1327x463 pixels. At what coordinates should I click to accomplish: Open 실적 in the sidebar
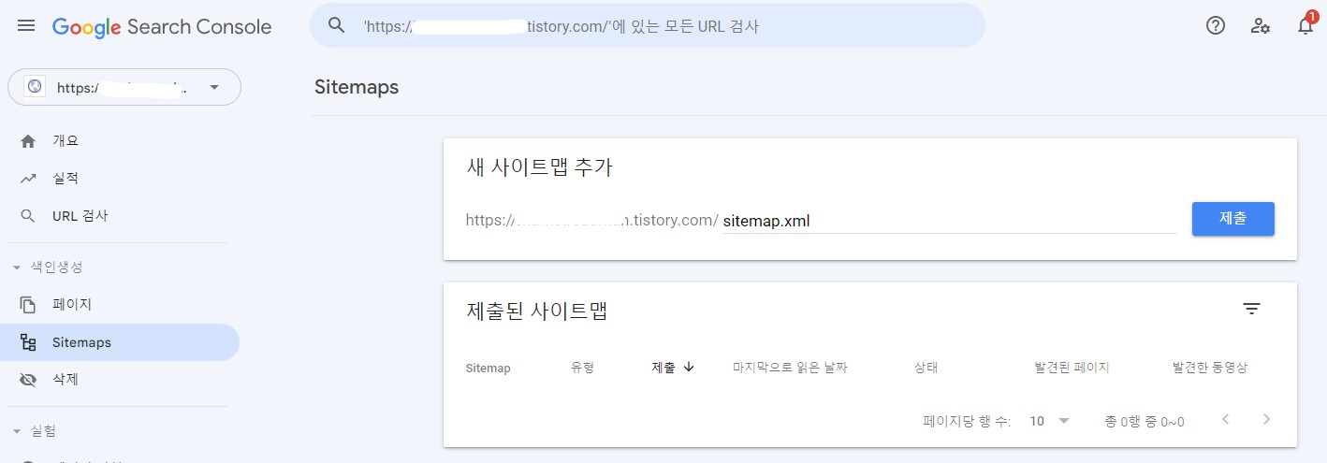pos(120,179)
